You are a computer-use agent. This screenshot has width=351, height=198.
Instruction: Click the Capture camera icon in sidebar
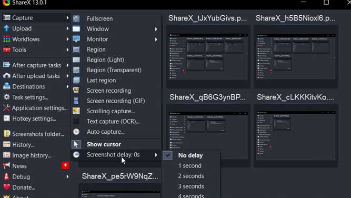click(6, 17)
